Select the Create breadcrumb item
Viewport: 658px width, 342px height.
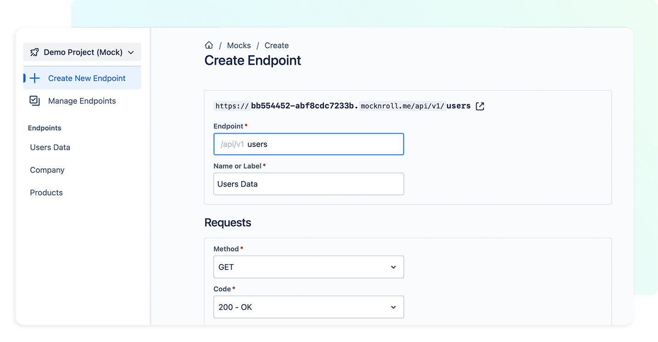[276, 45]
